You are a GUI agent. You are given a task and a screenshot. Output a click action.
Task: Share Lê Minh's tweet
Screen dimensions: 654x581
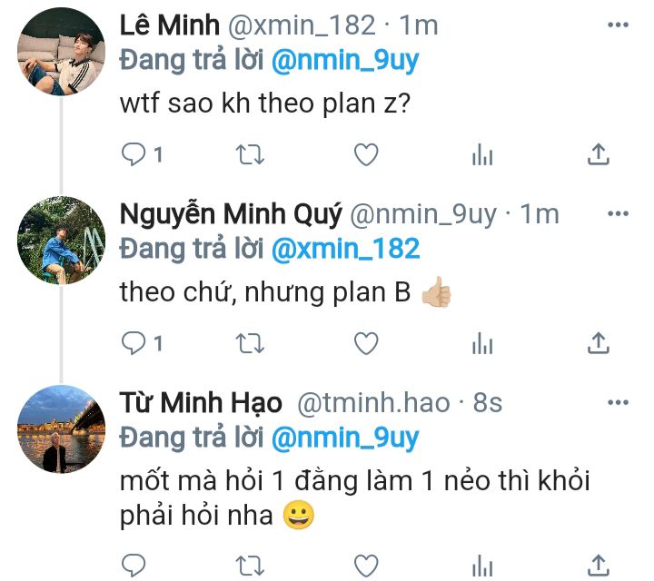coord(599,155)
